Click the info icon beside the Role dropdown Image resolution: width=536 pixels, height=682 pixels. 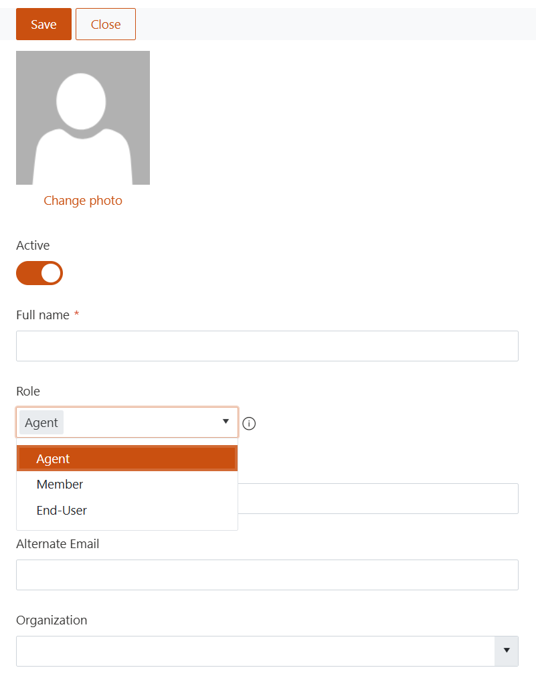point(248,424)
